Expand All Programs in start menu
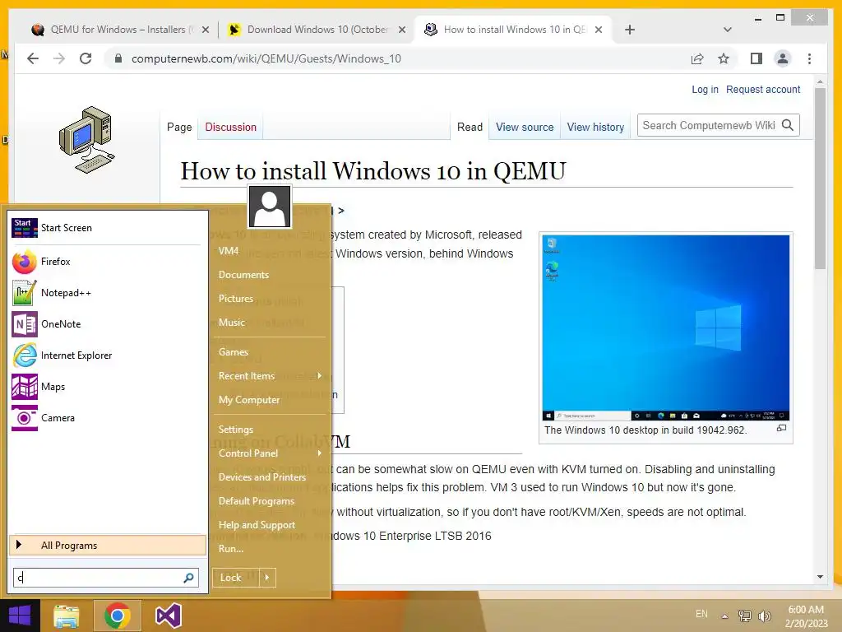 coord(108,546)
